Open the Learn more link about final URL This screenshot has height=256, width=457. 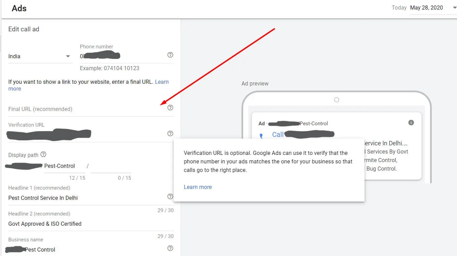89,85
